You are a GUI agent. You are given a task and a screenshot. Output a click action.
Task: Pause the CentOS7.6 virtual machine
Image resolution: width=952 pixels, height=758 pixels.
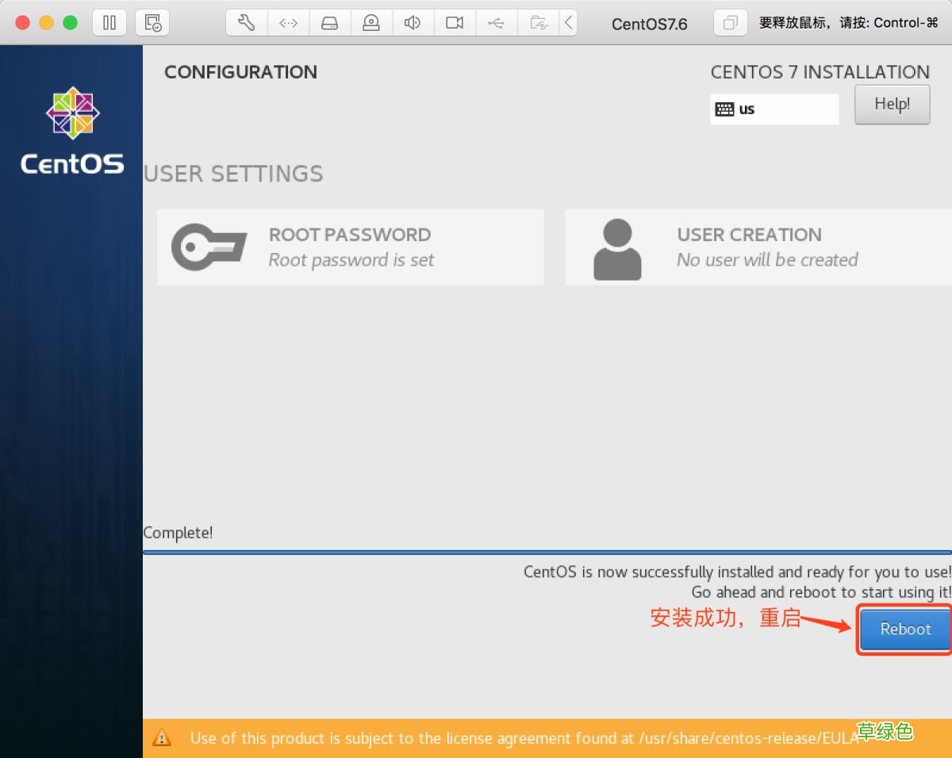(x=109, y=22)
